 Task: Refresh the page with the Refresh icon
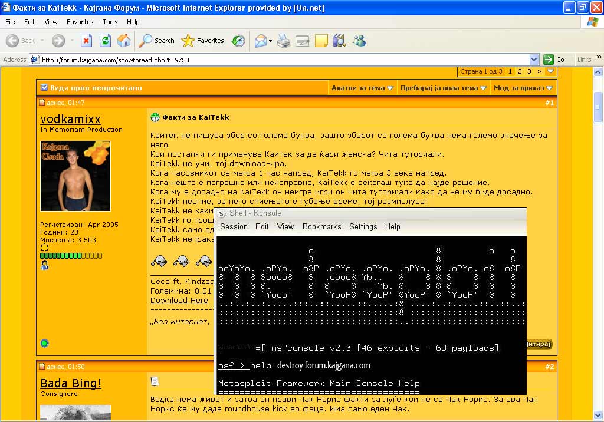tap(105, 41)
